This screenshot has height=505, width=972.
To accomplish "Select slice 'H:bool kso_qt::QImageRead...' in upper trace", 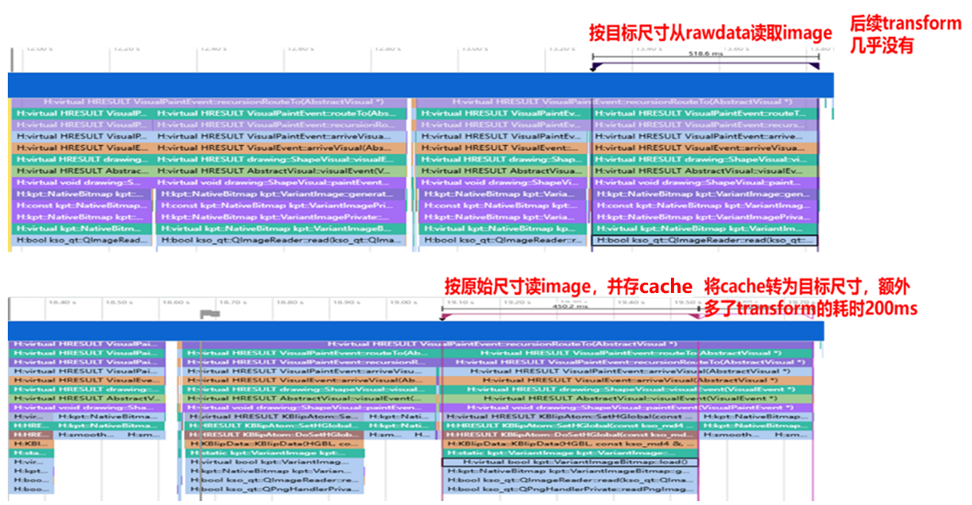I will [x=81, y=241].
